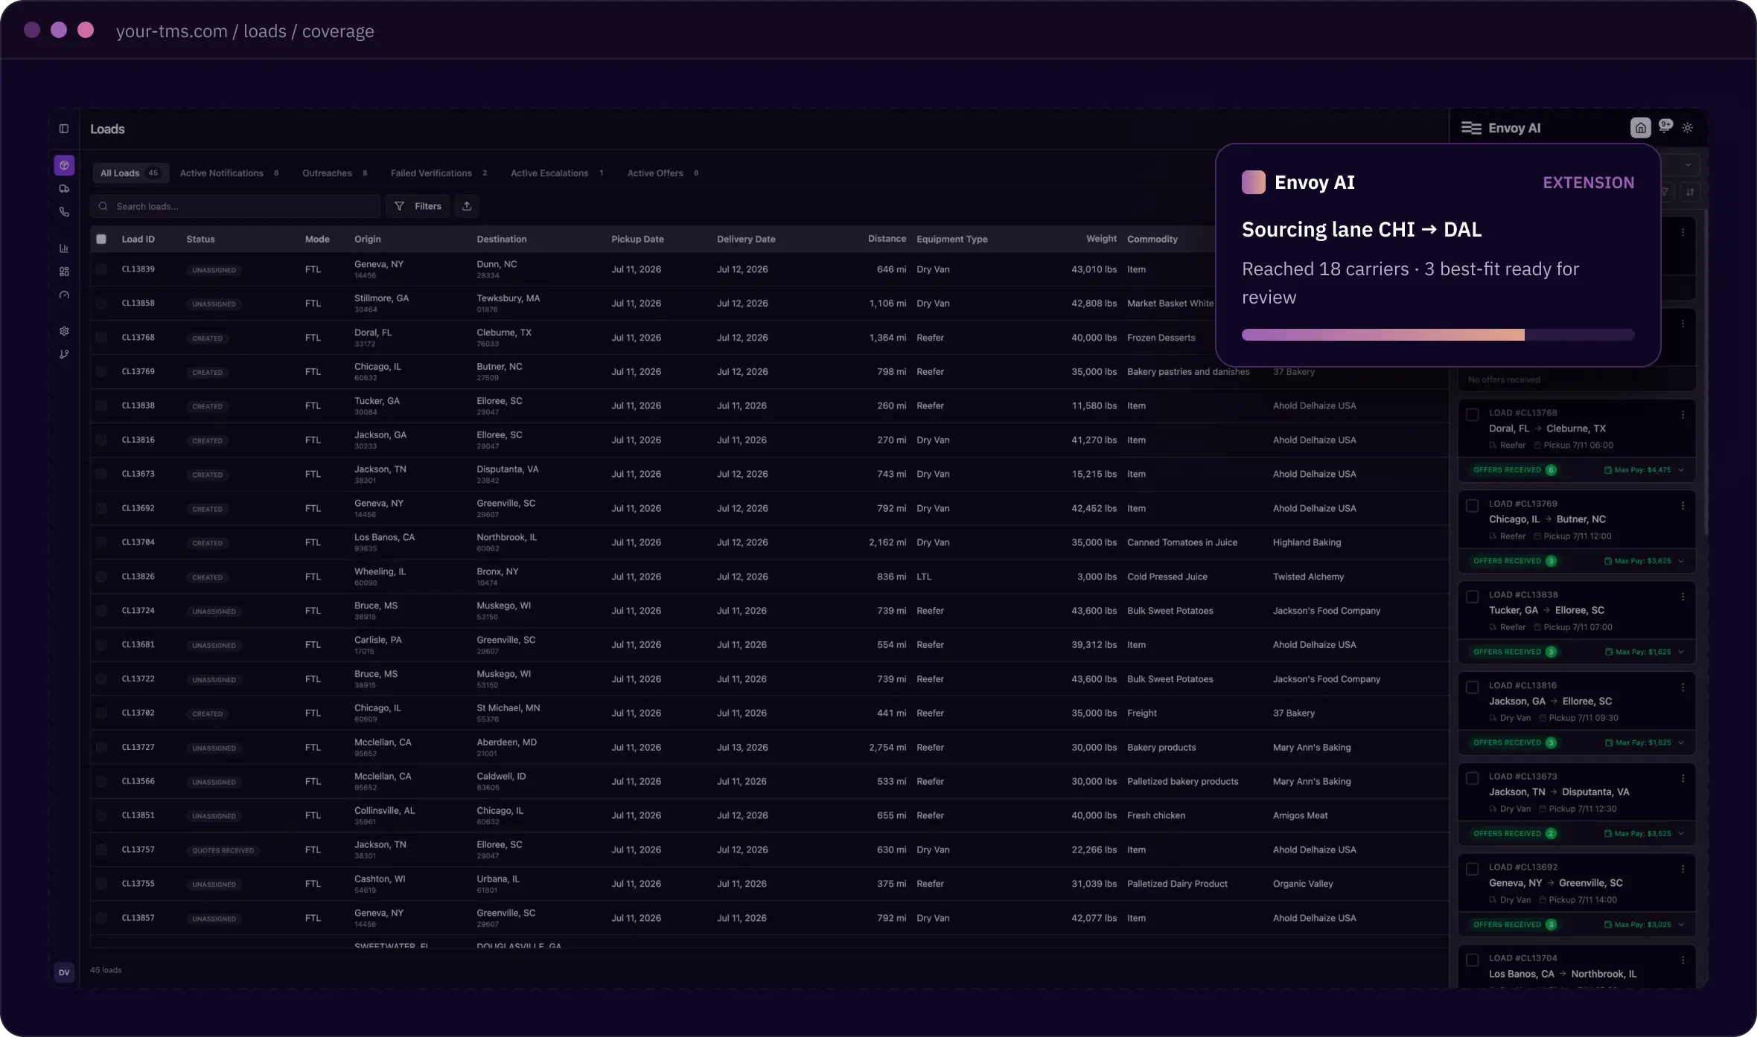This screenshot has height=1037, width=1757.
Task: Open the truck carriers icon in sidebar
Action: 64,189
